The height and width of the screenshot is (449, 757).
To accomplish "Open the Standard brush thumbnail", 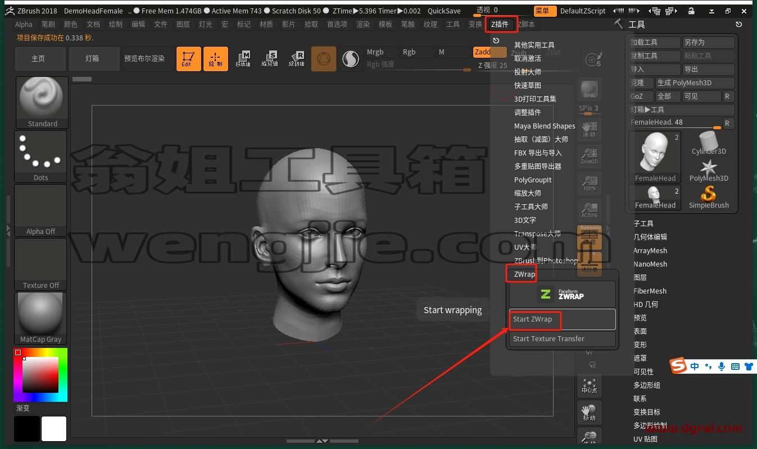I will click(x=42, y=103).
